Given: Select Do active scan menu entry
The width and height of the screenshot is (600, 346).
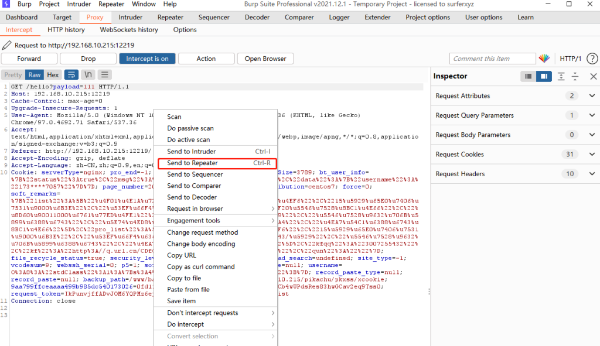Looking at the screenshot, I should pyautogui.click(x=216, y=139).
